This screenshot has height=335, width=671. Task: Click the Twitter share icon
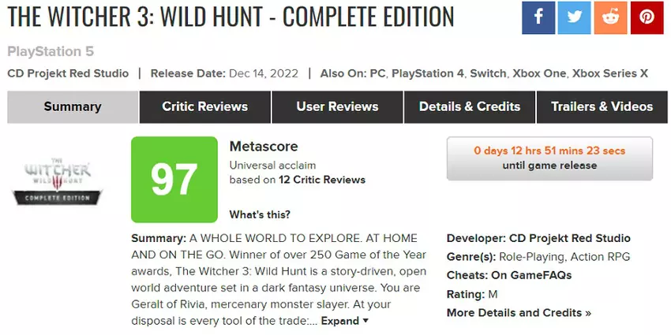pos(574,17)
